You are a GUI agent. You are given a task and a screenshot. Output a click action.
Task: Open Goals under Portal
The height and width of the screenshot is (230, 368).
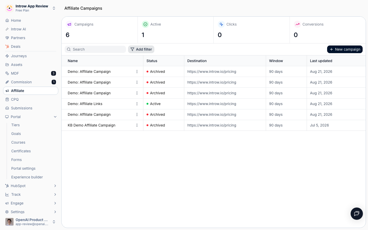pyautogui.click(x=16, y=134)
